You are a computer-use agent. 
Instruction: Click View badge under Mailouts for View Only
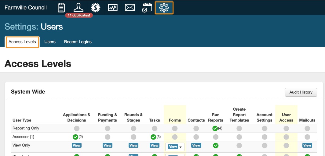pos(307,146)
